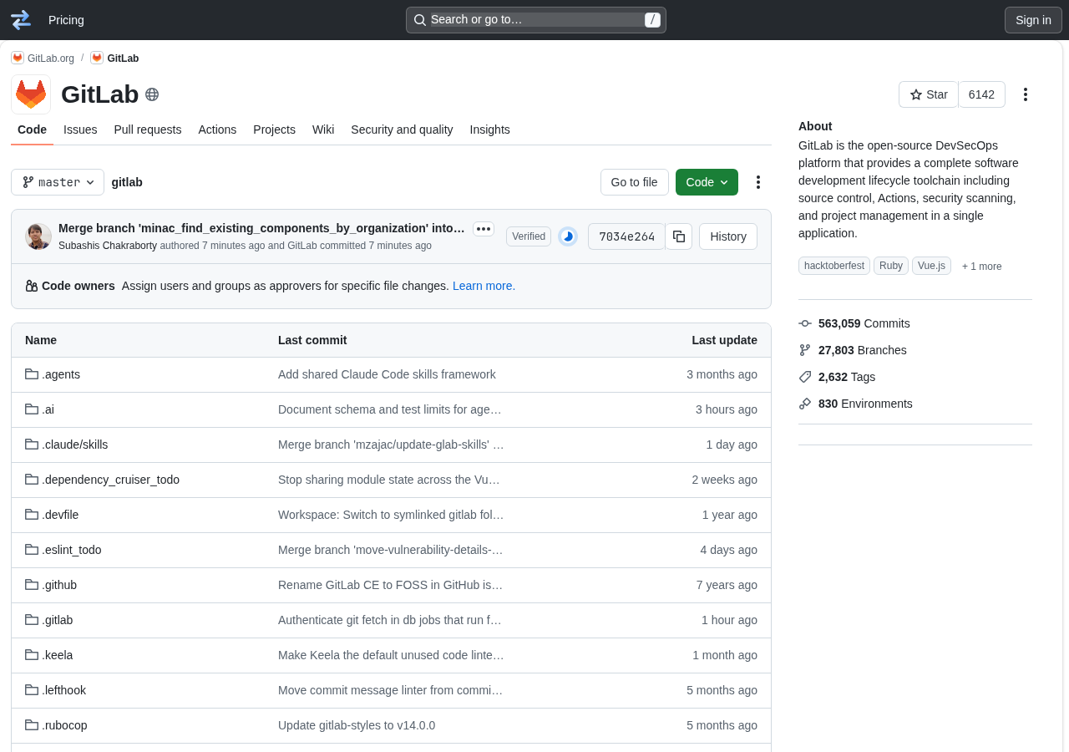The height and width of the screenshot is (752, 1069).
Task: Click the .keela folder icon
Action: [x=32, y=655]
